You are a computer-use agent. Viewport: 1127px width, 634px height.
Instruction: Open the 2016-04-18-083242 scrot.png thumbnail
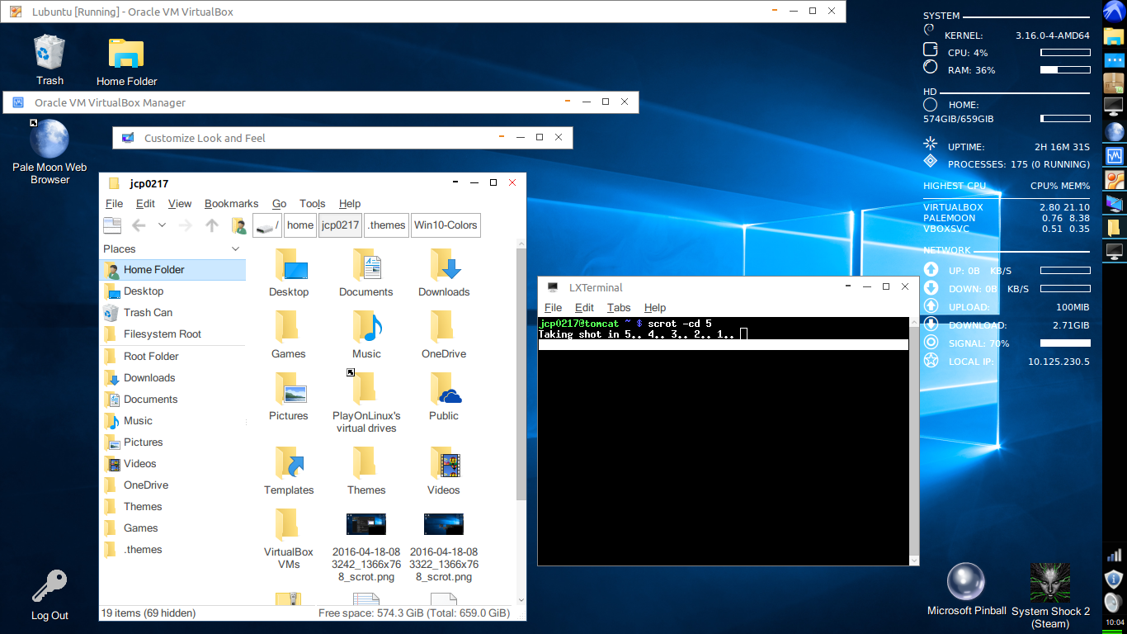[x=366, y=524]
